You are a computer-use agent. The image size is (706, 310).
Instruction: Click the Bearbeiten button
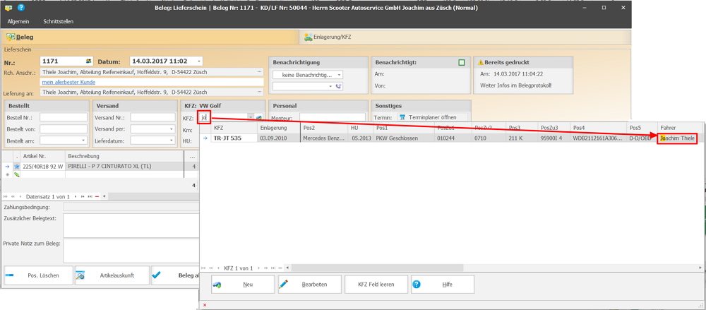pyautogui.click(x=309, y=285)
